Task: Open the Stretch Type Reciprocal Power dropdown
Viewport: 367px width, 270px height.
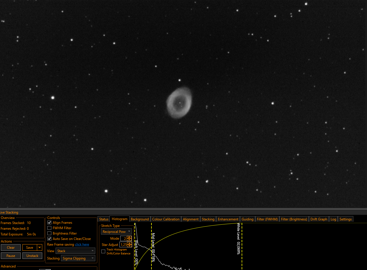Action: 116,232
